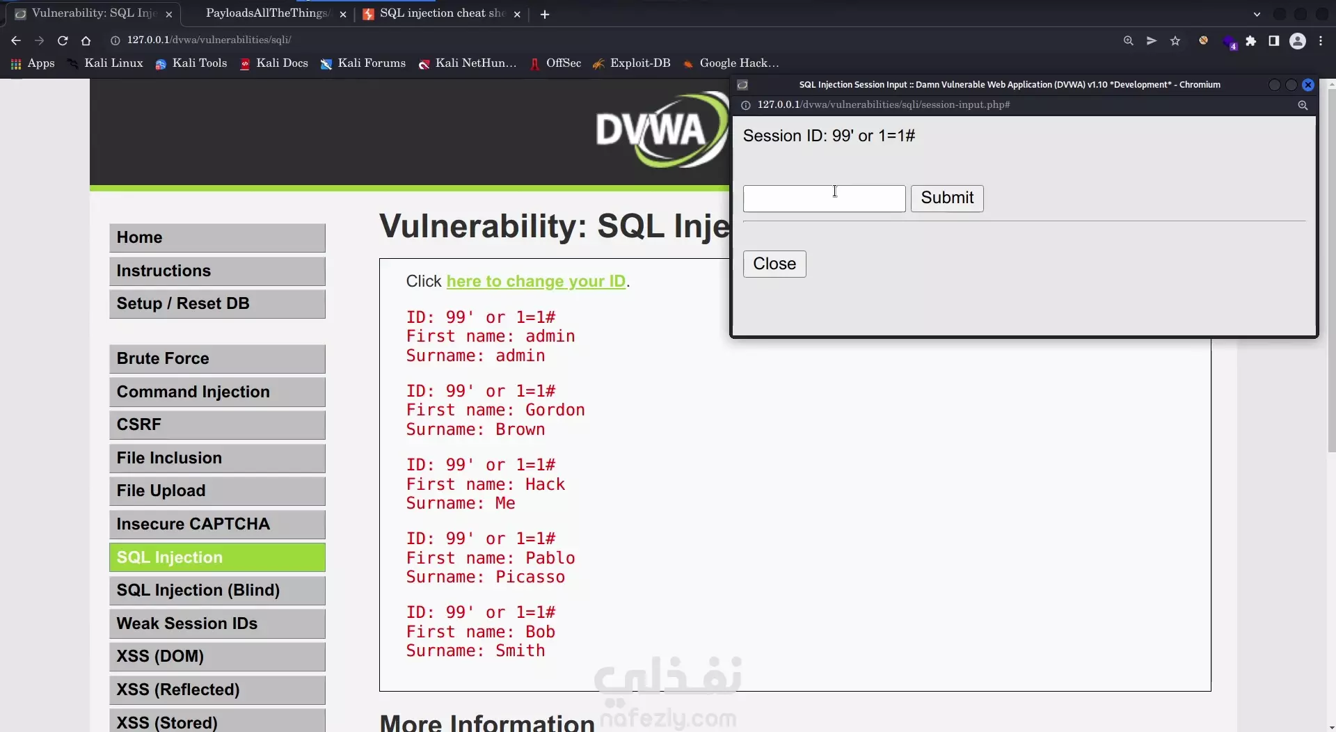Open the user profile avatar
Screen dimensions: 1336x732
pyautogui.click(x=1298, y=40)
